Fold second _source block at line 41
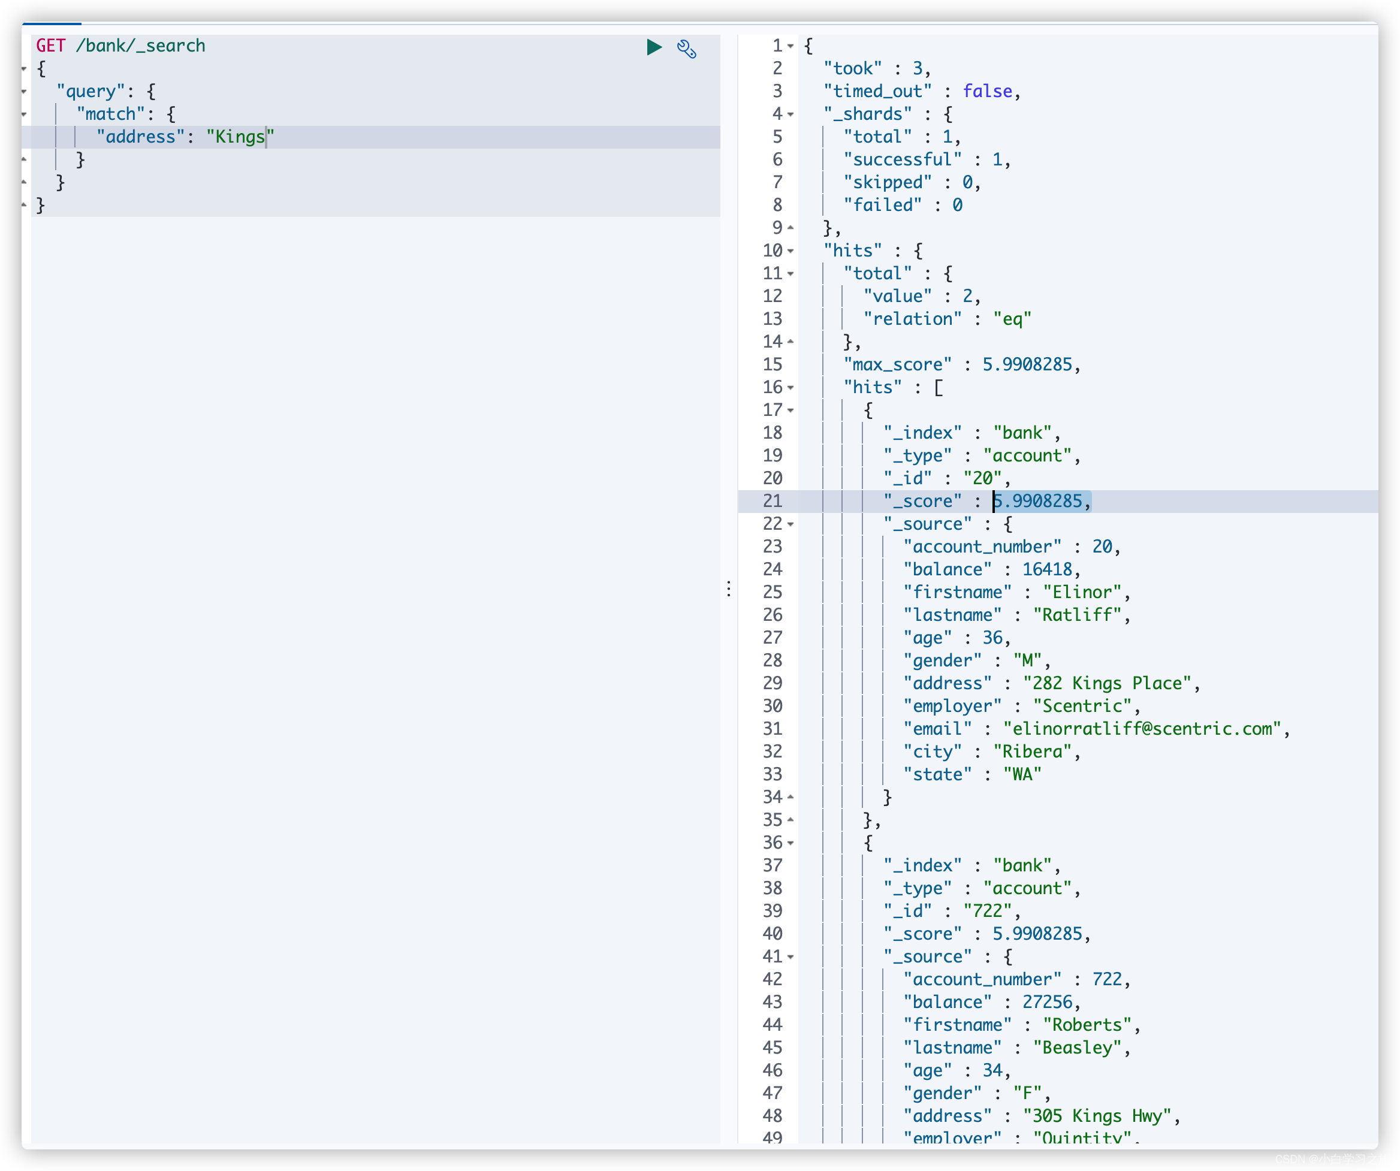 [790, 957]
